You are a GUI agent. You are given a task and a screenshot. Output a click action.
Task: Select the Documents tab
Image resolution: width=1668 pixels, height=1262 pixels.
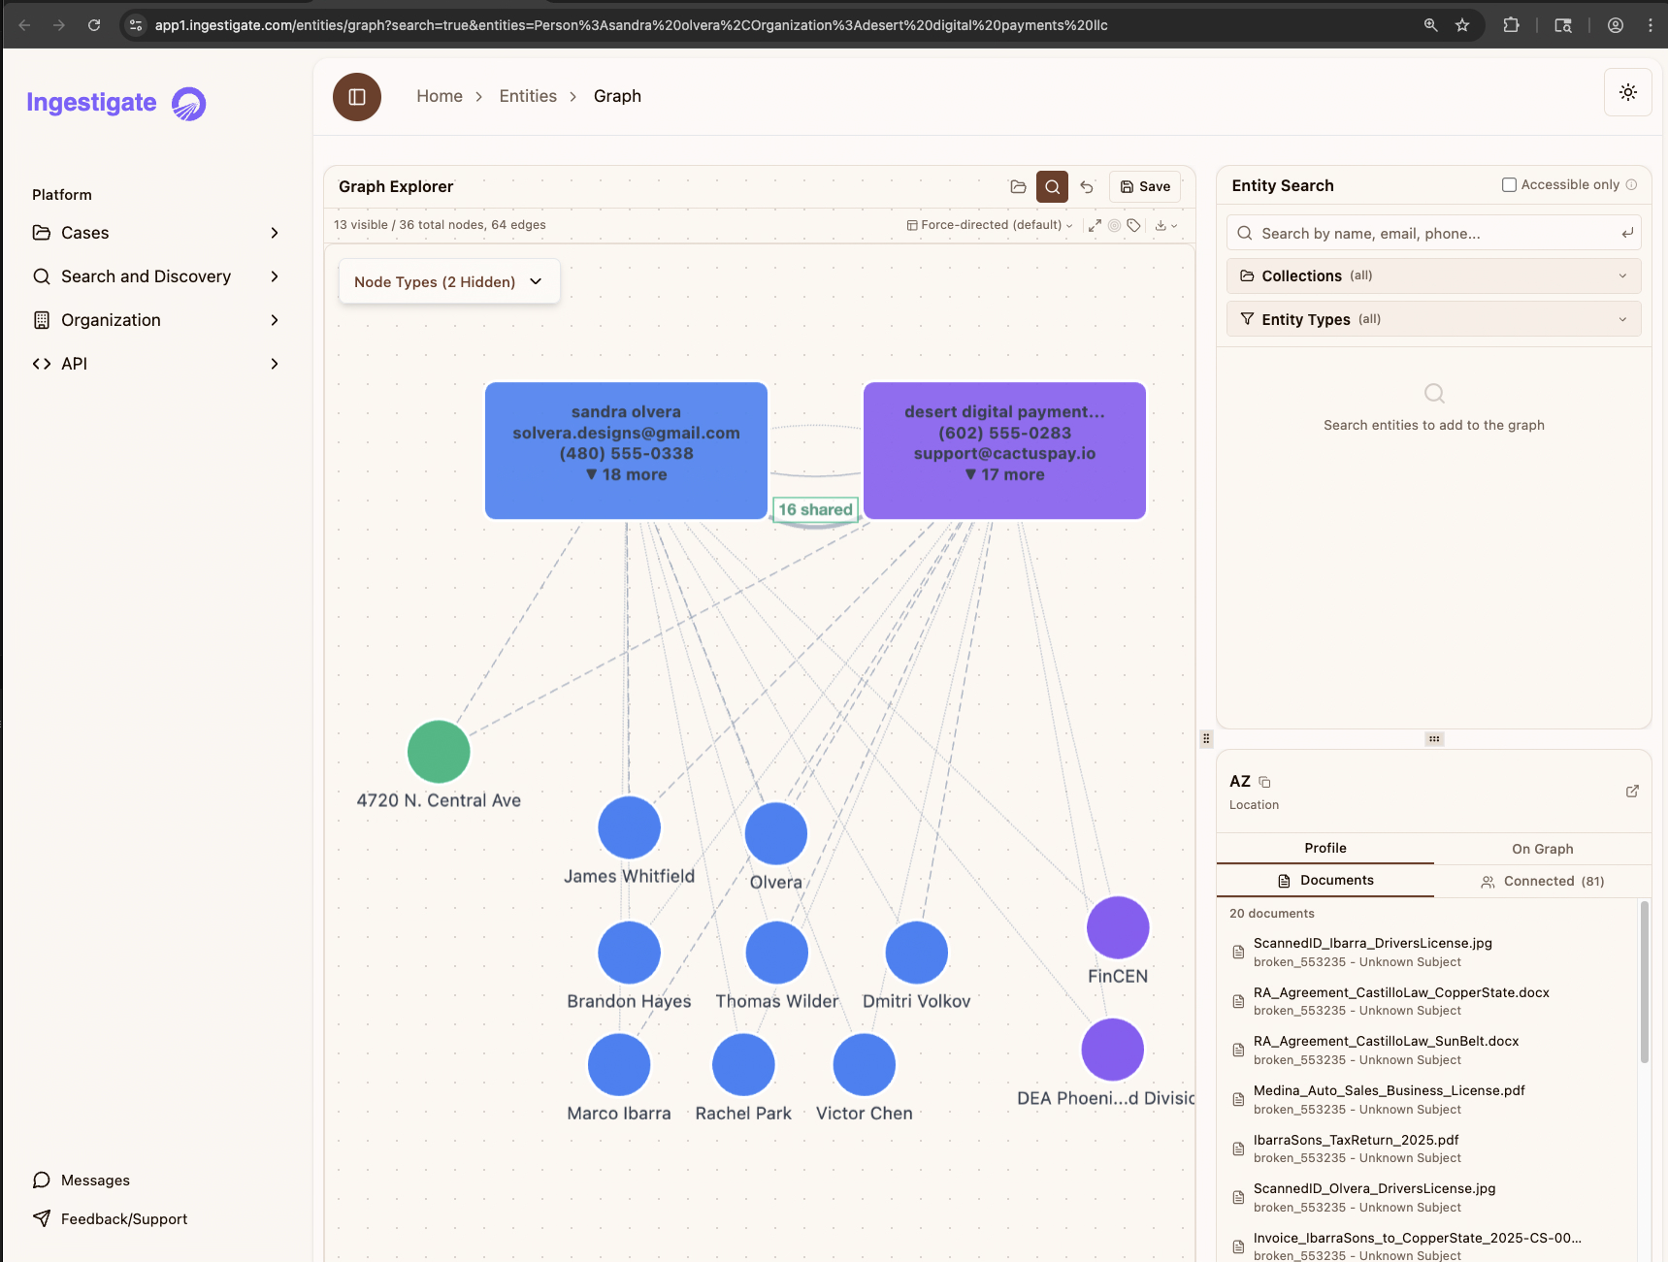click(x=1325, y=880)
